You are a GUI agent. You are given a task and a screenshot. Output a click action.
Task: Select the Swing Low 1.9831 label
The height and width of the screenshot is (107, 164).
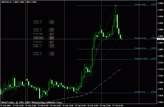(x=44, y=42)
